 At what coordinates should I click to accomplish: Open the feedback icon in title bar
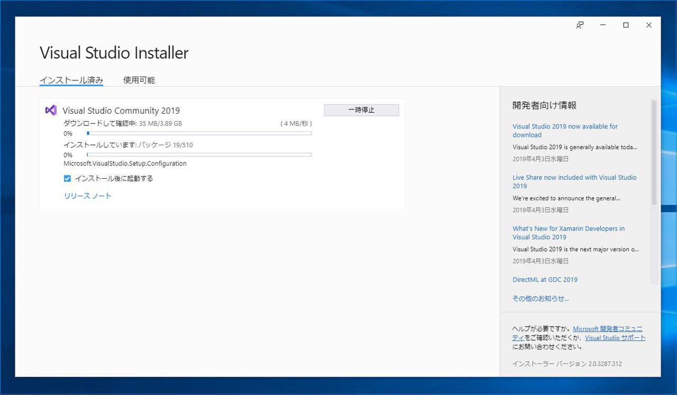pyautogui.click(x=580, y=25)
